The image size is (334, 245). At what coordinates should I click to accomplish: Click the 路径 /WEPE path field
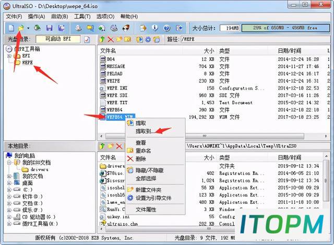click(x=255, y=39)
